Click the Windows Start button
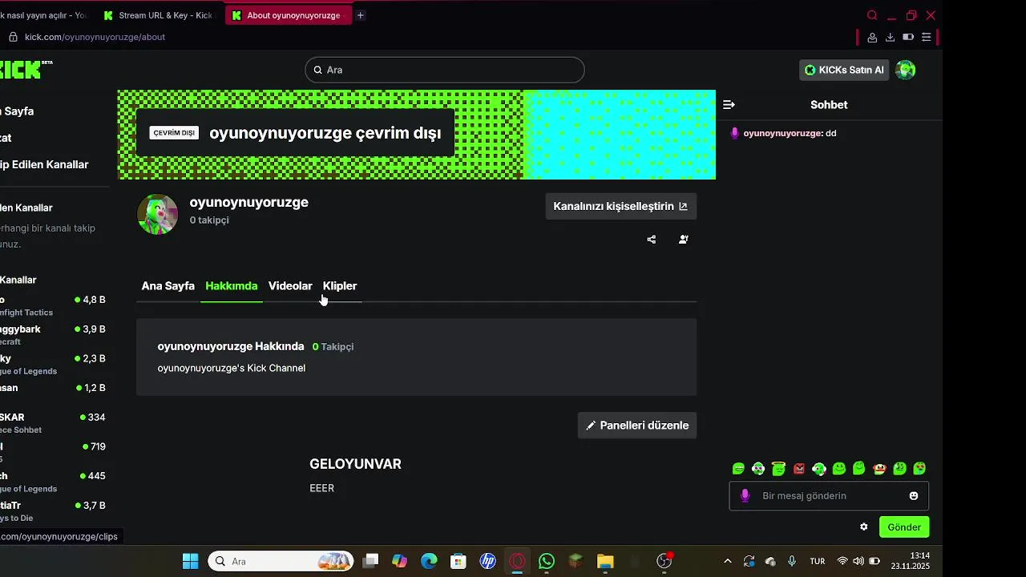This screenshot has height=577, width=1026. click(190, 561)
